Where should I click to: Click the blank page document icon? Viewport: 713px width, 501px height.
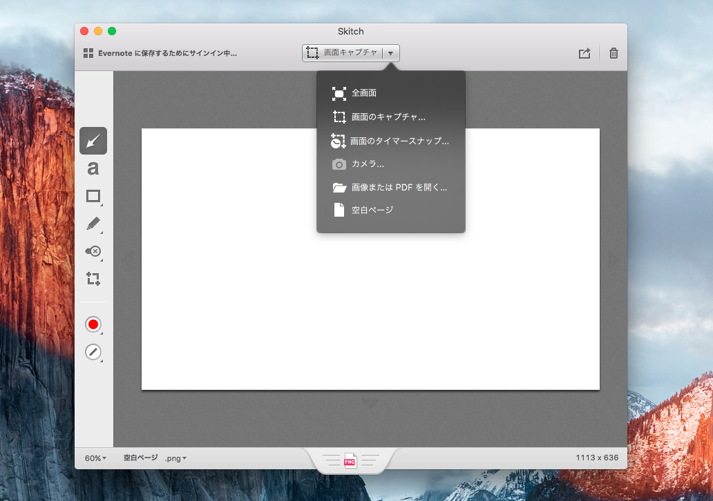[x=339, y=210]
